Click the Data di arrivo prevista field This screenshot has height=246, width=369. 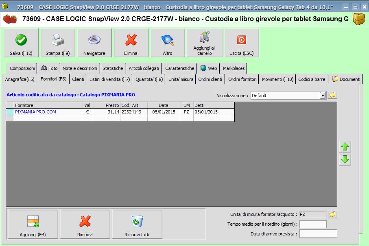318,234
